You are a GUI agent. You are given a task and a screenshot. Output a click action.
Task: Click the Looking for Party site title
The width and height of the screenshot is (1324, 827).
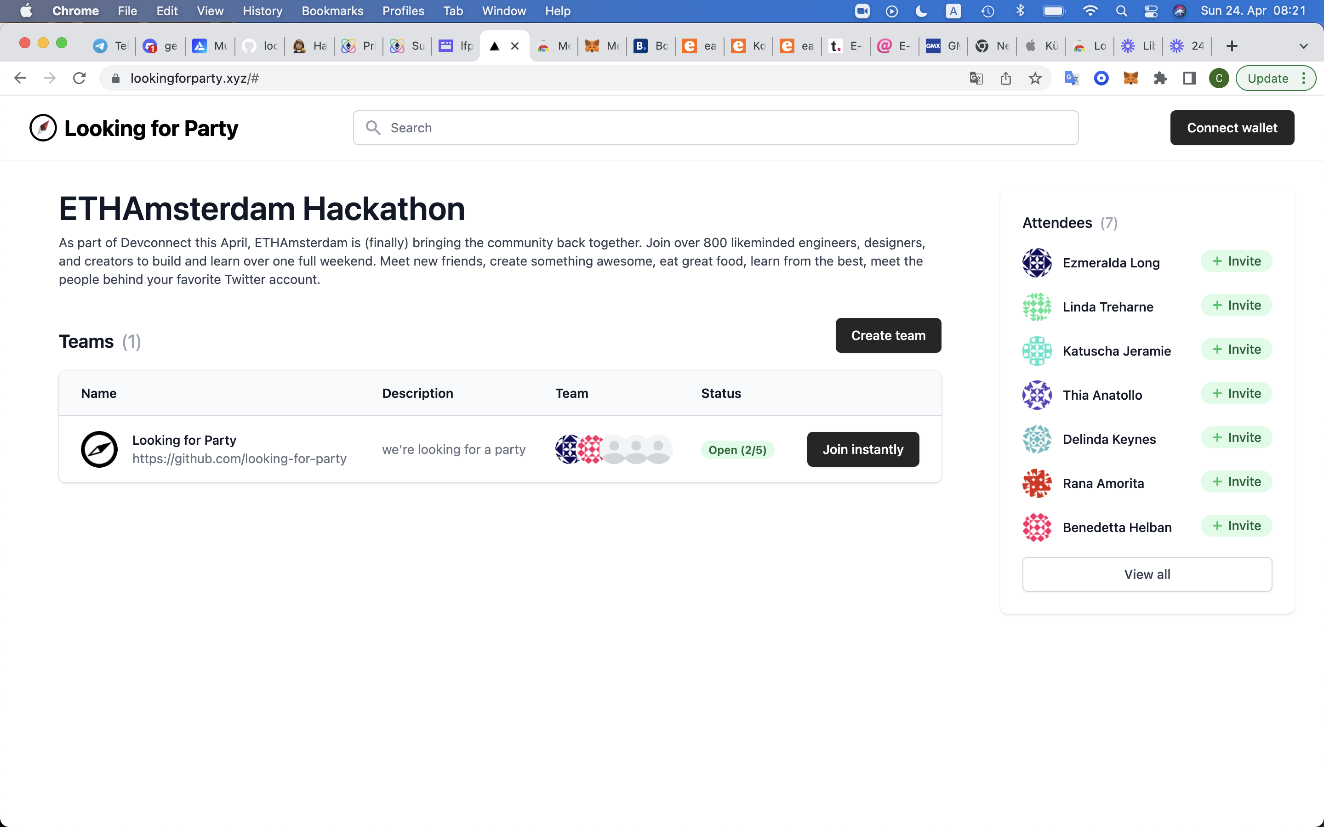pos(151,129)
